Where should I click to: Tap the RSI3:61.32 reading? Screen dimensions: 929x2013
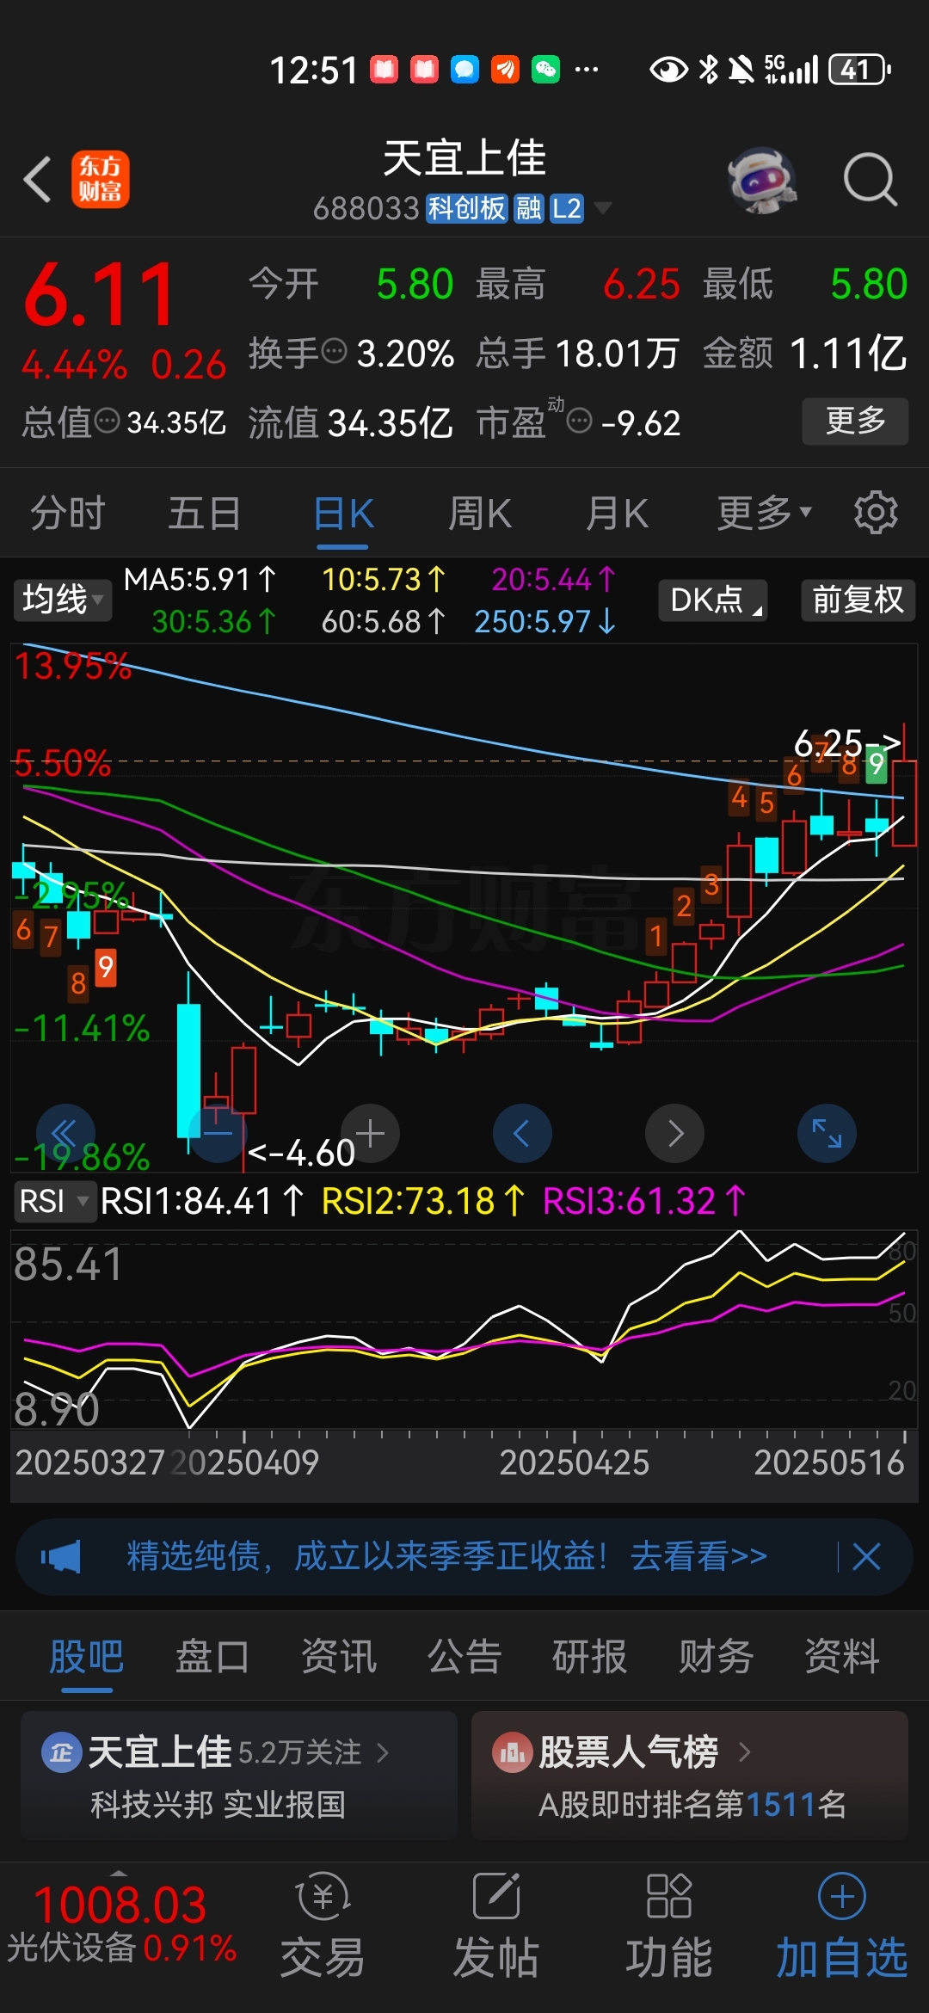(644, 1201)
